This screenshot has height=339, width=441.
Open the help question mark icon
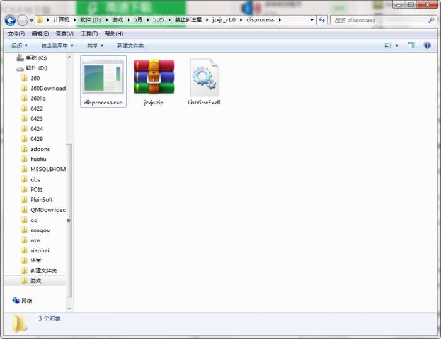pyautogui.click(x=427, y=45)
